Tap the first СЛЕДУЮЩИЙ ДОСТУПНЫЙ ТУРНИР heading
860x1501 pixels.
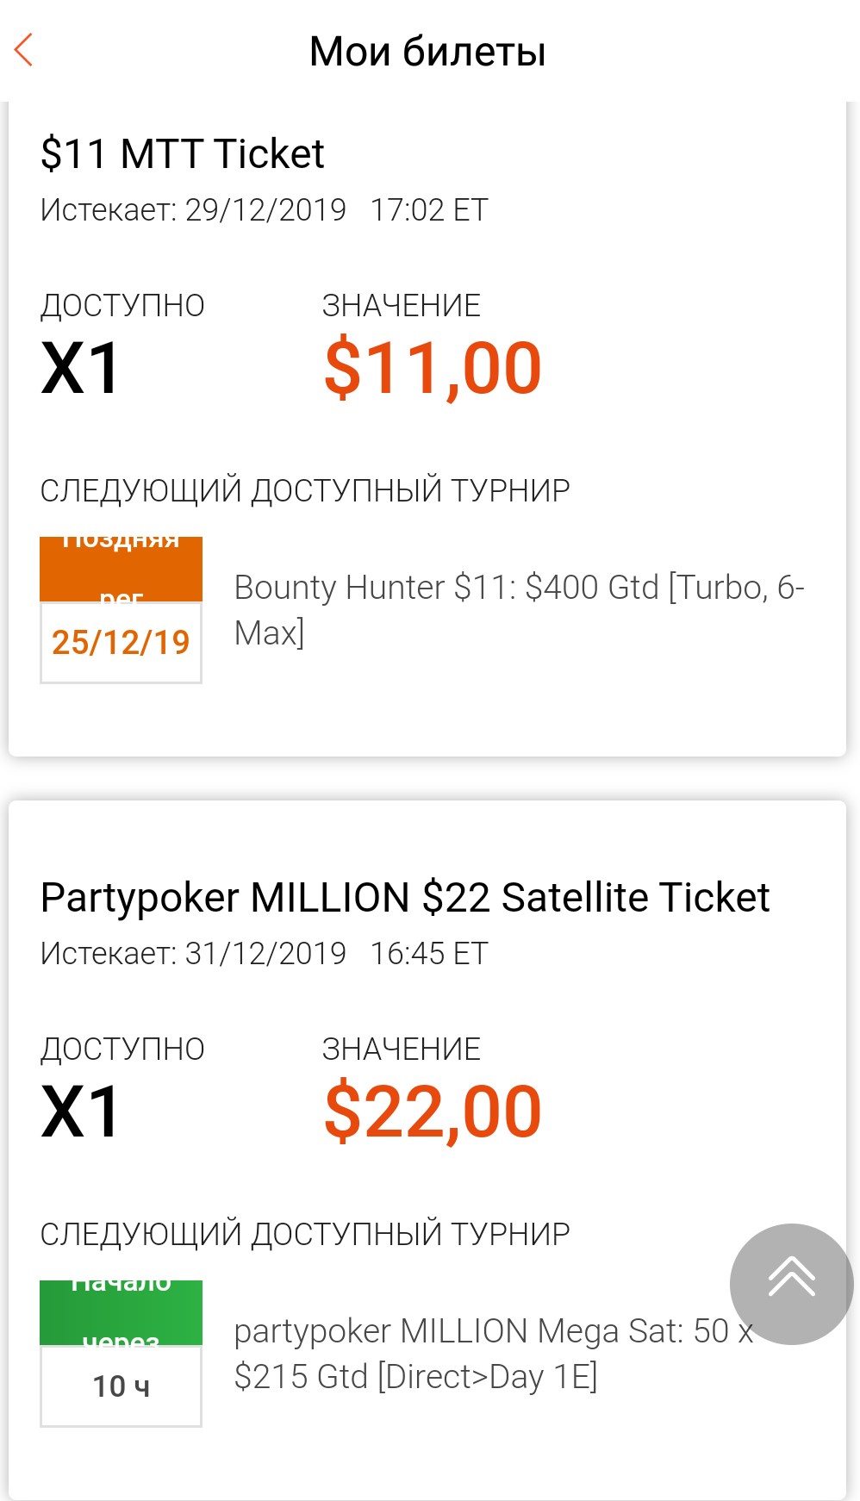tap(305, 490)
